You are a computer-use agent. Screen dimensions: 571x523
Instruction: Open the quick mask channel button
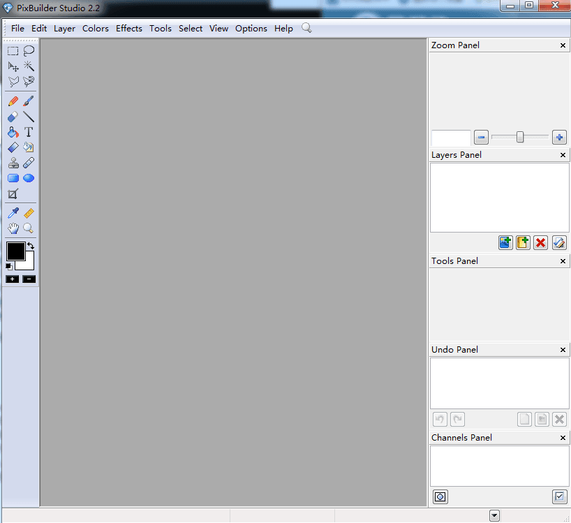(x=440, y=496)
